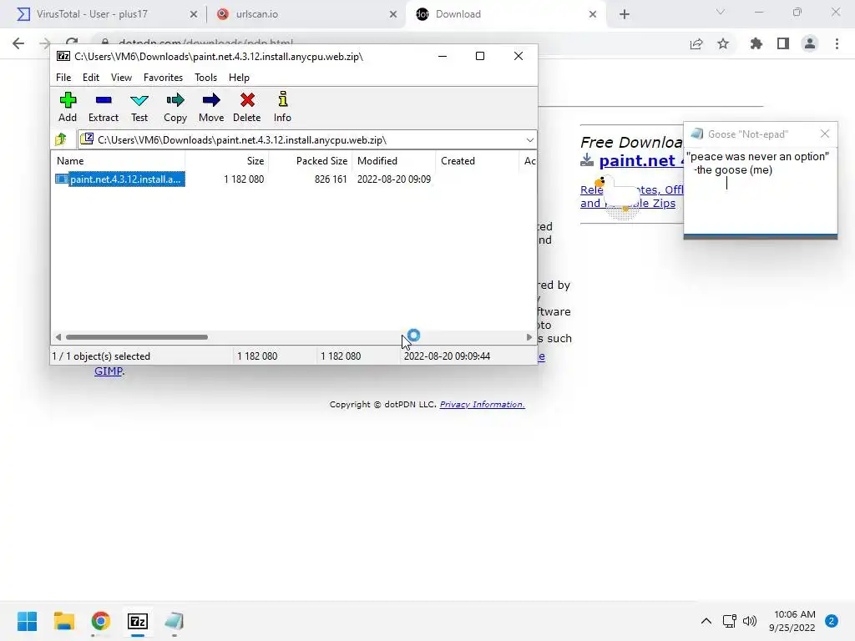Expand the 7-Zip address path dropdown
The image size is (855, 641).
(529, 140)
